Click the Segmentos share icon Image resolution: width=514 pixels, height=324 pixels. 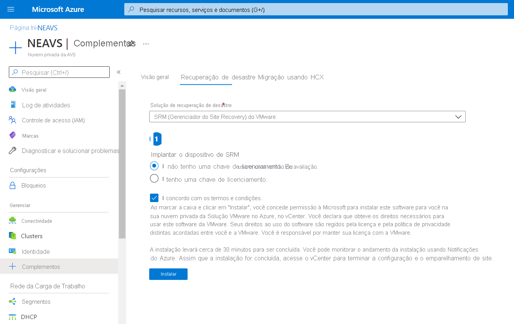tap(12, 301)
